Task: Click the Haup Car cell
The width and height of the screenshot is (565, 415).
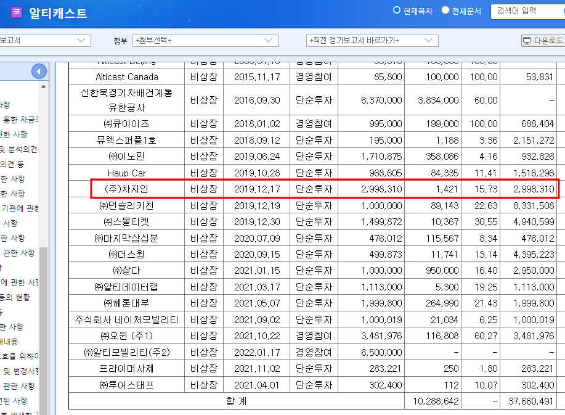Action: tap(127, 173)
